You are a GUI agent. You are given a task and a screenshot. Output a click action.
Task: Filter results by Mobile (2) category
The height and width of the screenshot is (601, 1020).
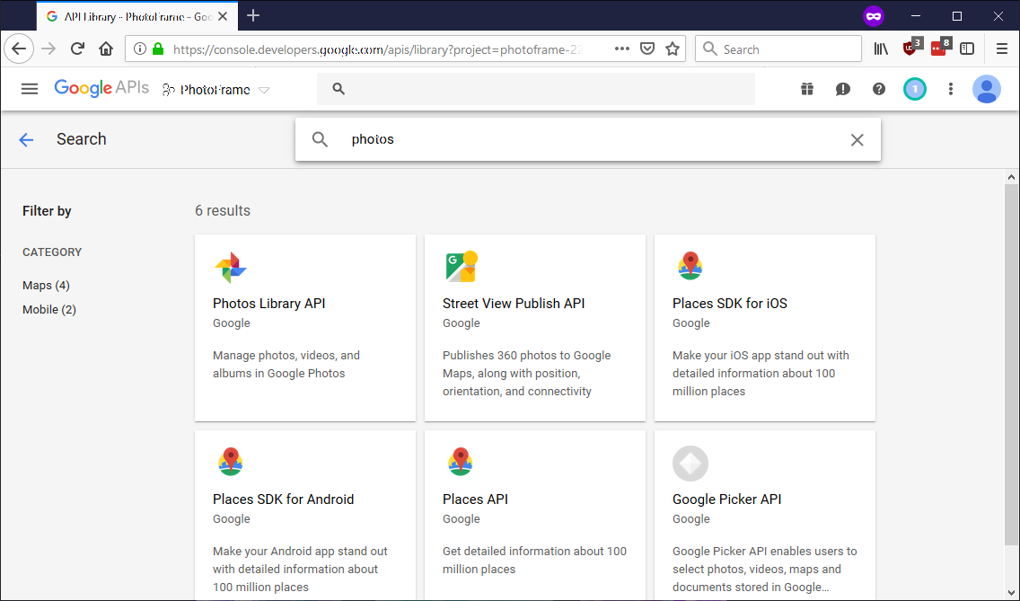click(49, 309)
